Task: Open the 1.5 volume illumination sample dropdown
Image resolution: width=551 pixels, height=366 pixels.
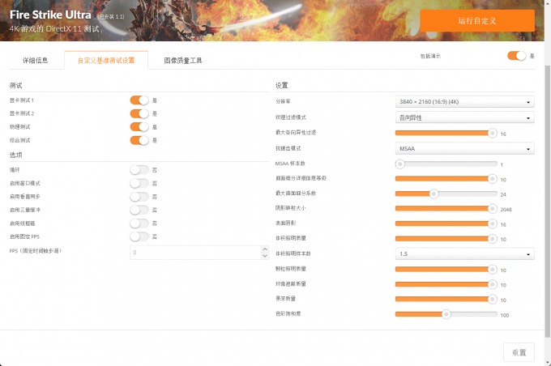Action: tap(464, 253)
